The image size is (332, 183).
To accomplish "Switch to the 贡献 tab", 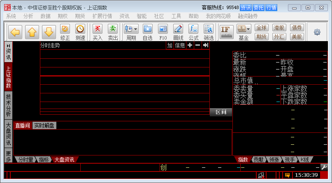I will coord(258,160).
